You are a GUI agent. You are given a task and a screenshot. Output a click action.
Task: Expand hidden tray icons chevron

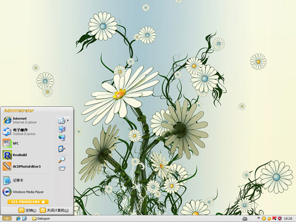[x=259, y=218]
